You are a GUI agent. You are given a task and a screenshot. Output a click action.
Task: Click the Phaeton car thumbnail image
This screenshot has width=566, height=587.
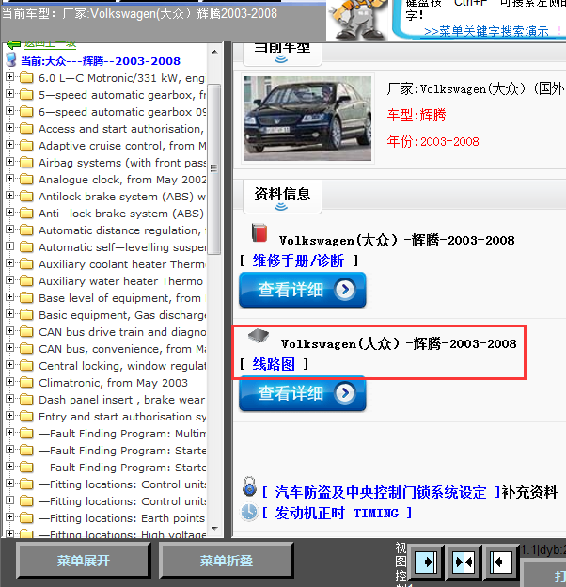click(x=307, y=119)
